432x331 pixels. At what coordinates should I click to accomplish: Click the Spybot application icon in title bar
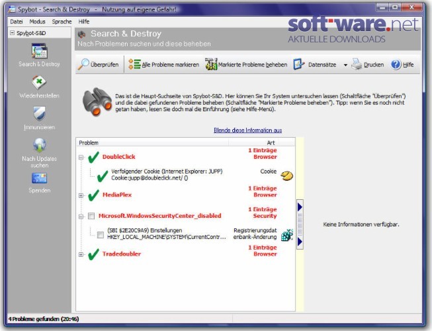point(12,9)
